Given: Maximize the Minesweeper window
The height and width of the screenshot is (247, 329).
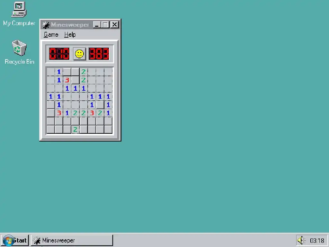Looking at the screenshot, I should 105,25.
